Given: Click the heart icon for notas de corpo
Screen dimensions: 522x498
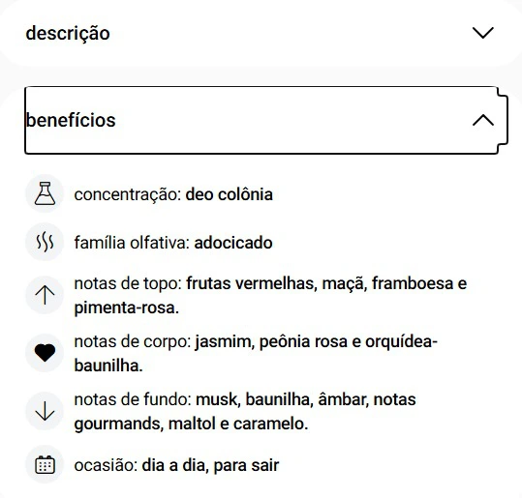Looking at the screenshot, I should point(45,353).
